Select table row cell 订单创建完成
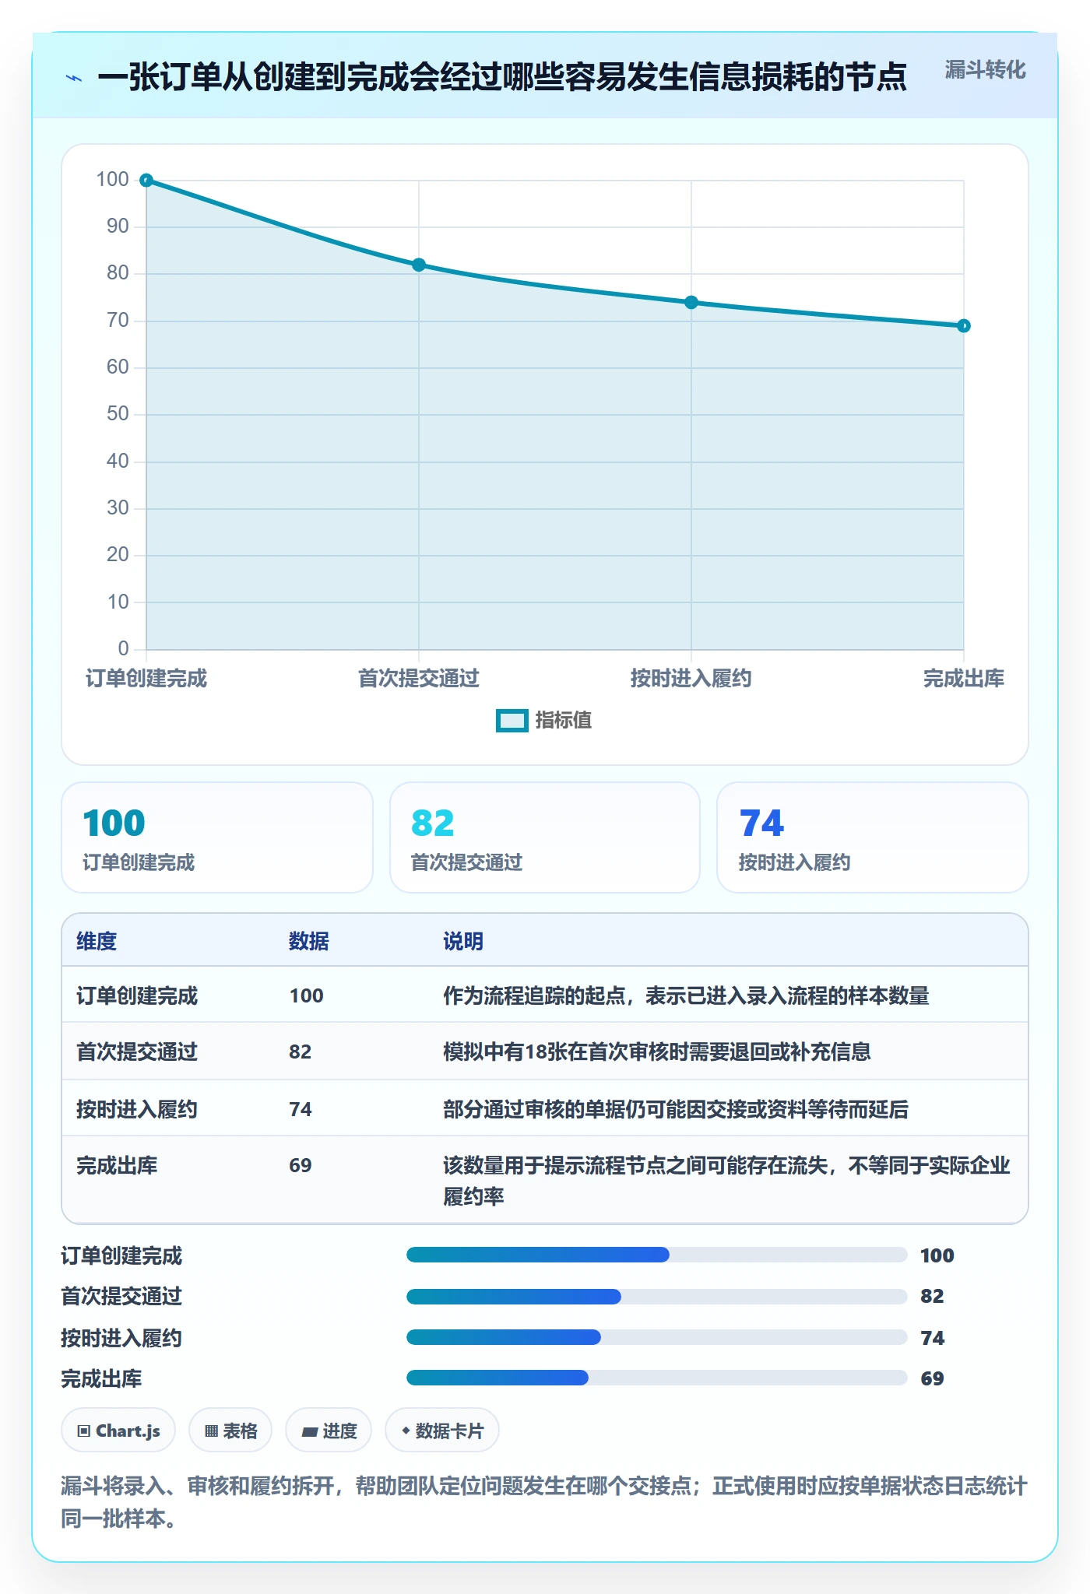This screenshot has height=1594, width=1090. [137, 995]
